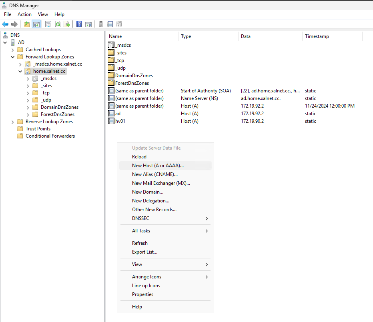373x322 pixels.
Task: Click the Up One Level folder icon
Action: tap(27, 24)
